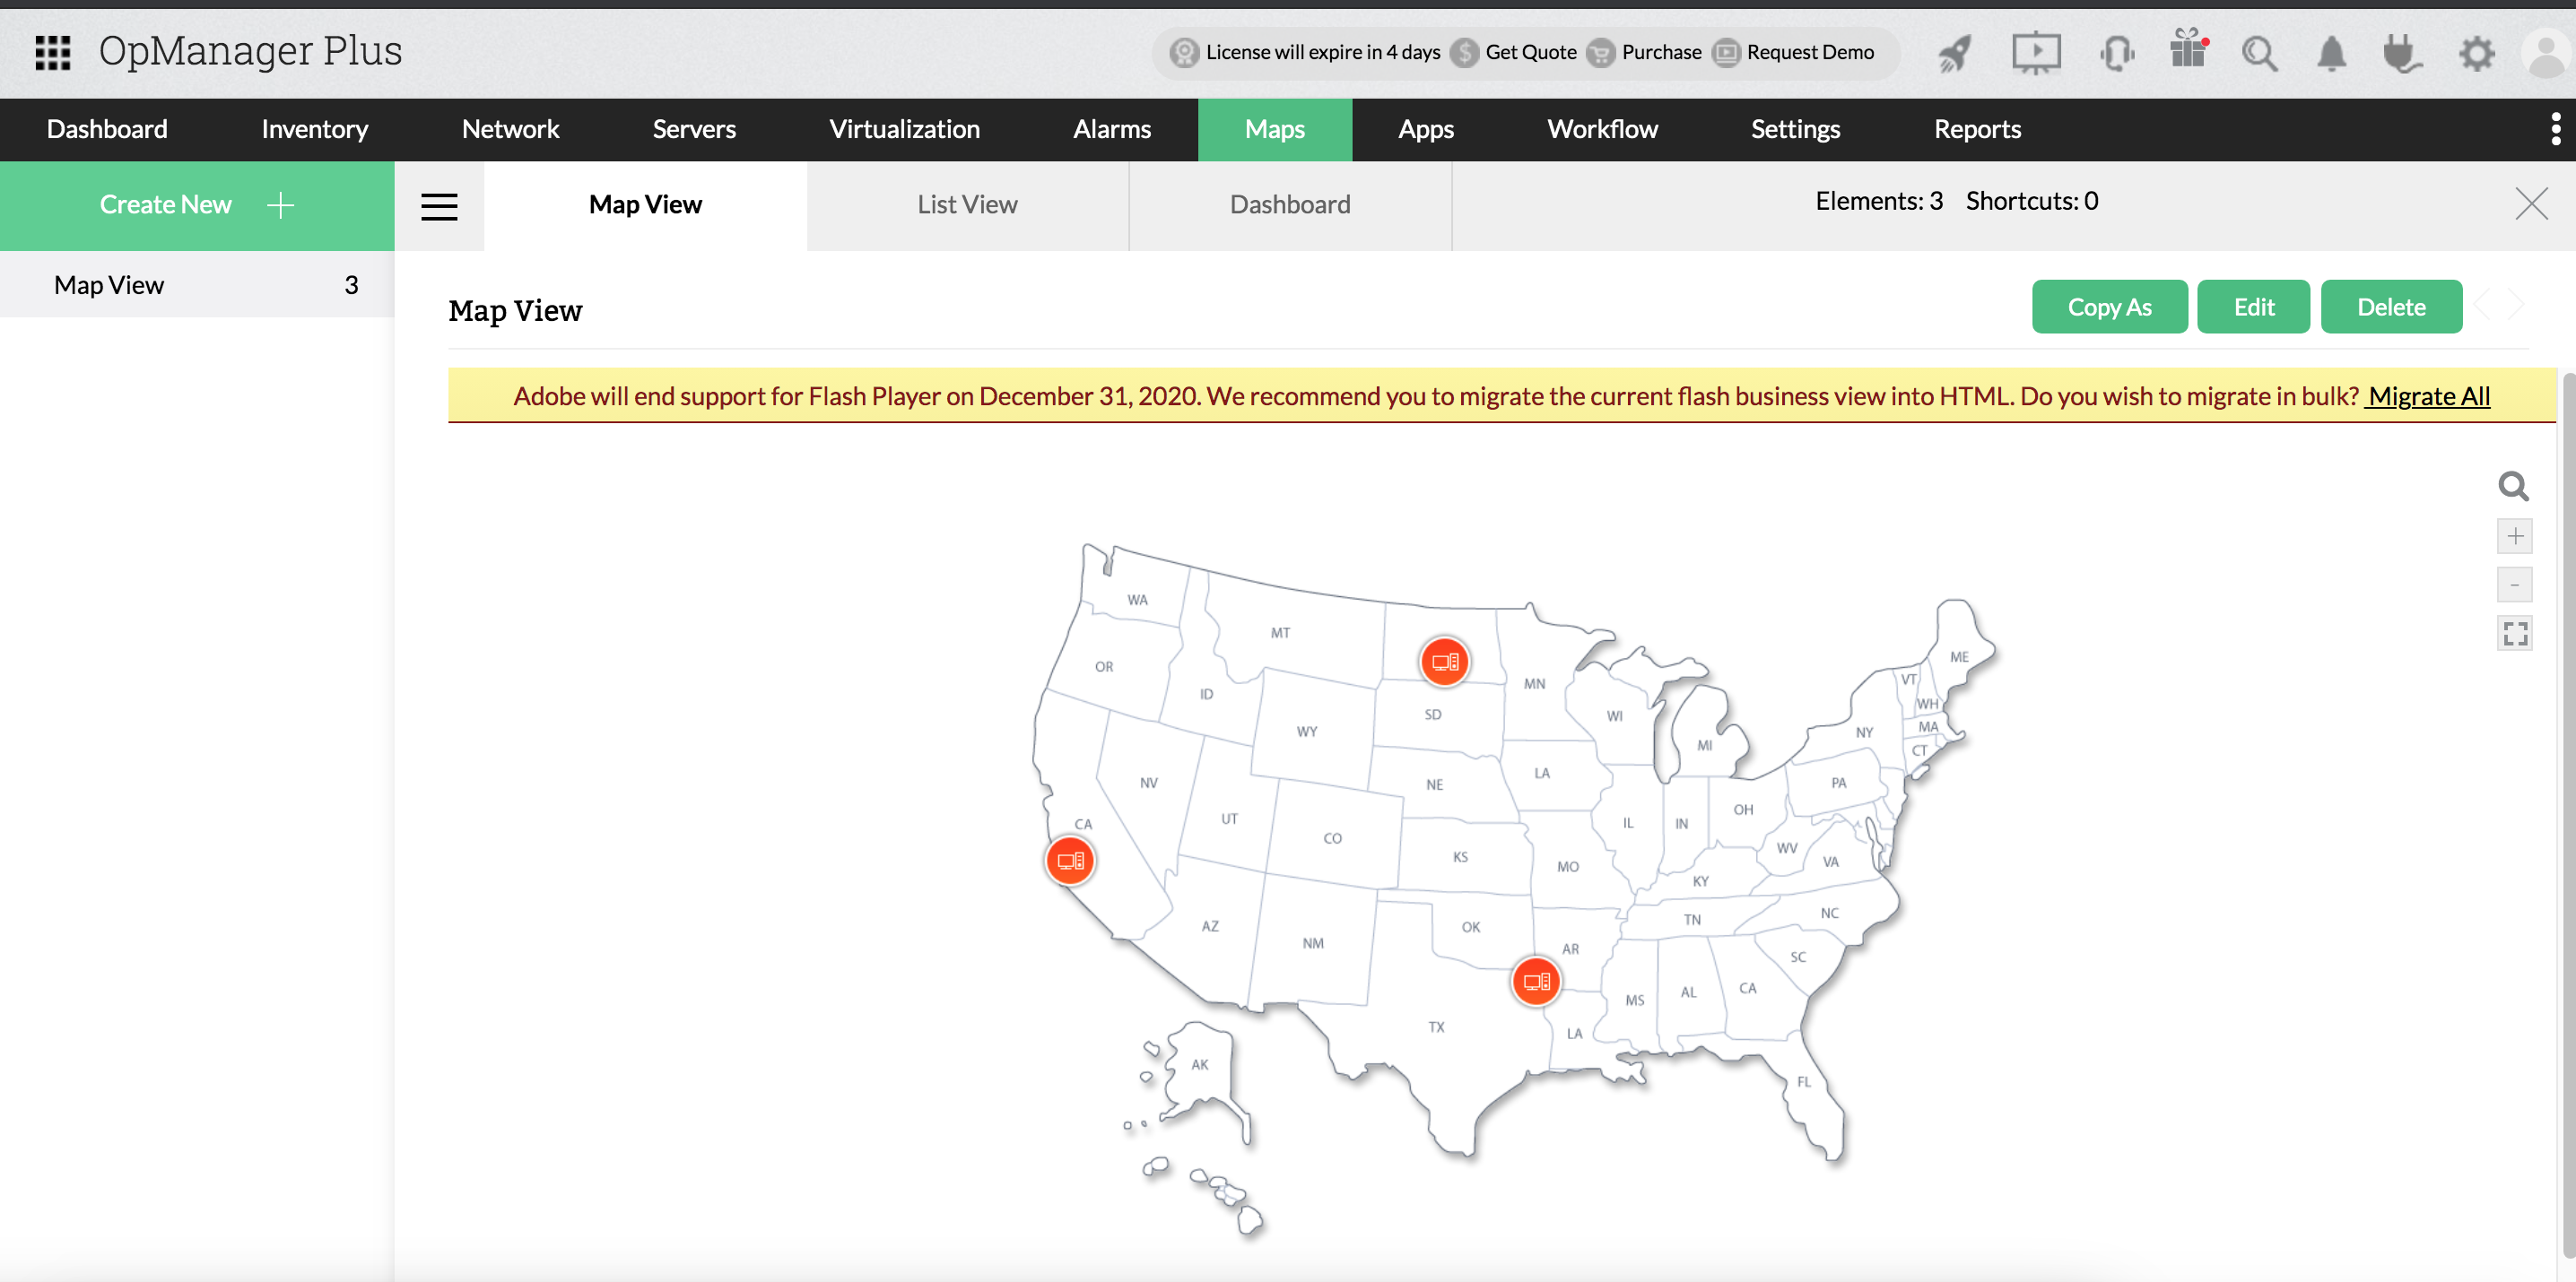Open the apps grid launcher icon

click(52, 52)
